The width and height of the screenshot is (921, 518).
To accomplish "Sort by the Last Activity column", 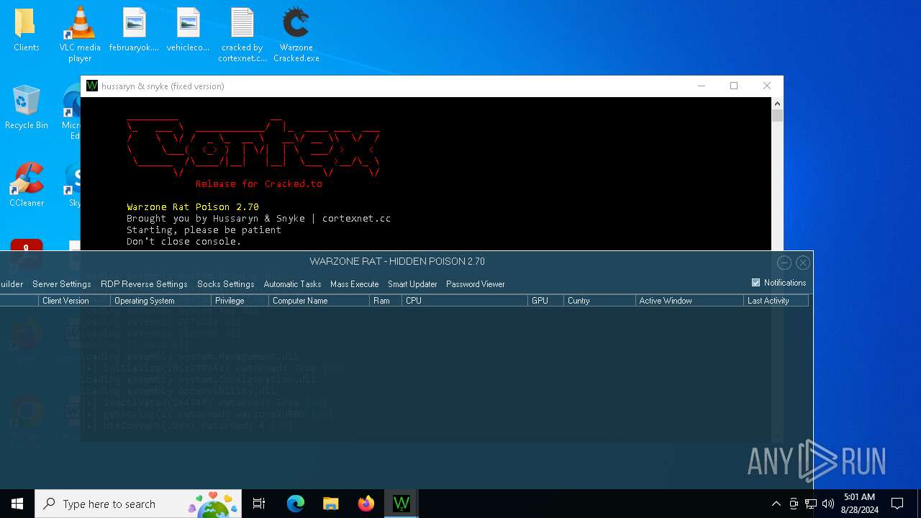I will coord(776,301).
